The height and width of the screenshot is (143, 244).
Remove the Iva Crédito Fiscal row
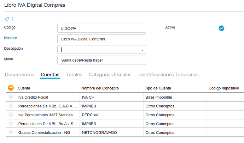coord(11,97)
